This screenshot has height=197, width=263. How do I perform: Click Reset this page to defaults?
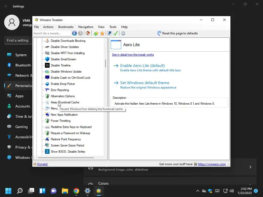click(177, 33)
